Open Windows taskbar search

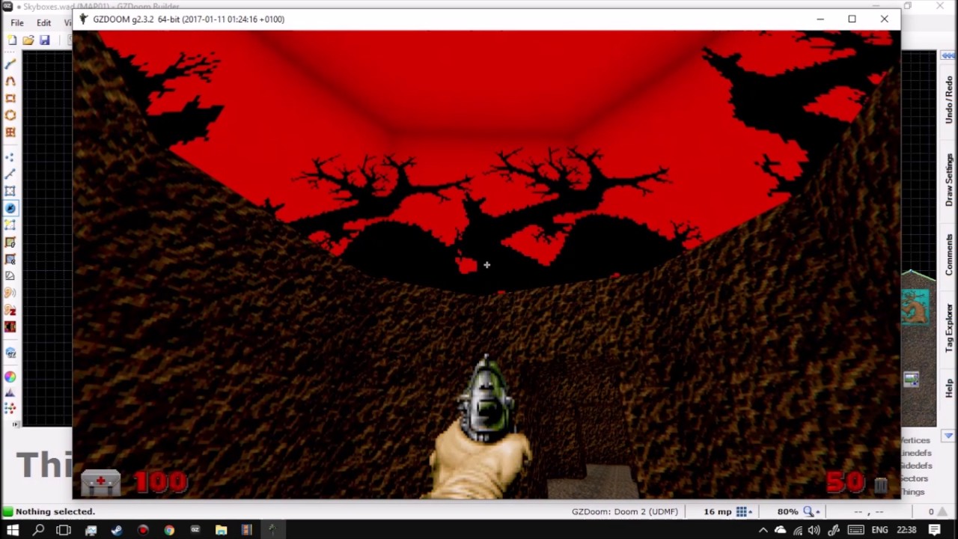[38, 530]
